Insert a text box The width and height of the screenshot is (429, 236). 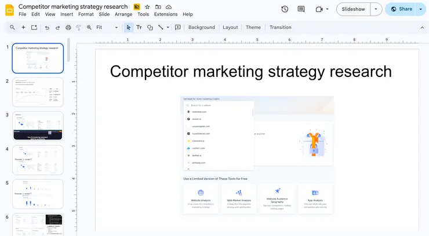(139, 27)
